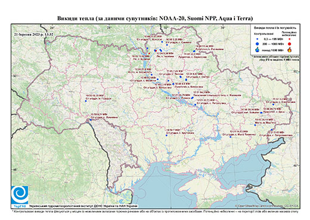This screenshot has height=220, width=310.
Task: Click the orange flame icon in legend
Action: [x=290, y=50]
